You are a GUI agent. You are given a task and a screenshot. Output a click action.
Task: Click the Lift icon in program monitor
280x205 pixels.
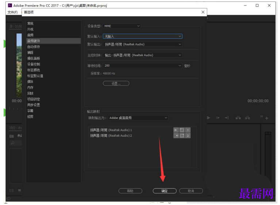[x=238, y=118]
